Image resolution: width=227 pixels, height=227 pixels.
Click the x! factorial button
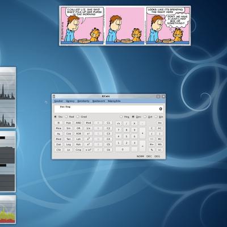point(89,133)
